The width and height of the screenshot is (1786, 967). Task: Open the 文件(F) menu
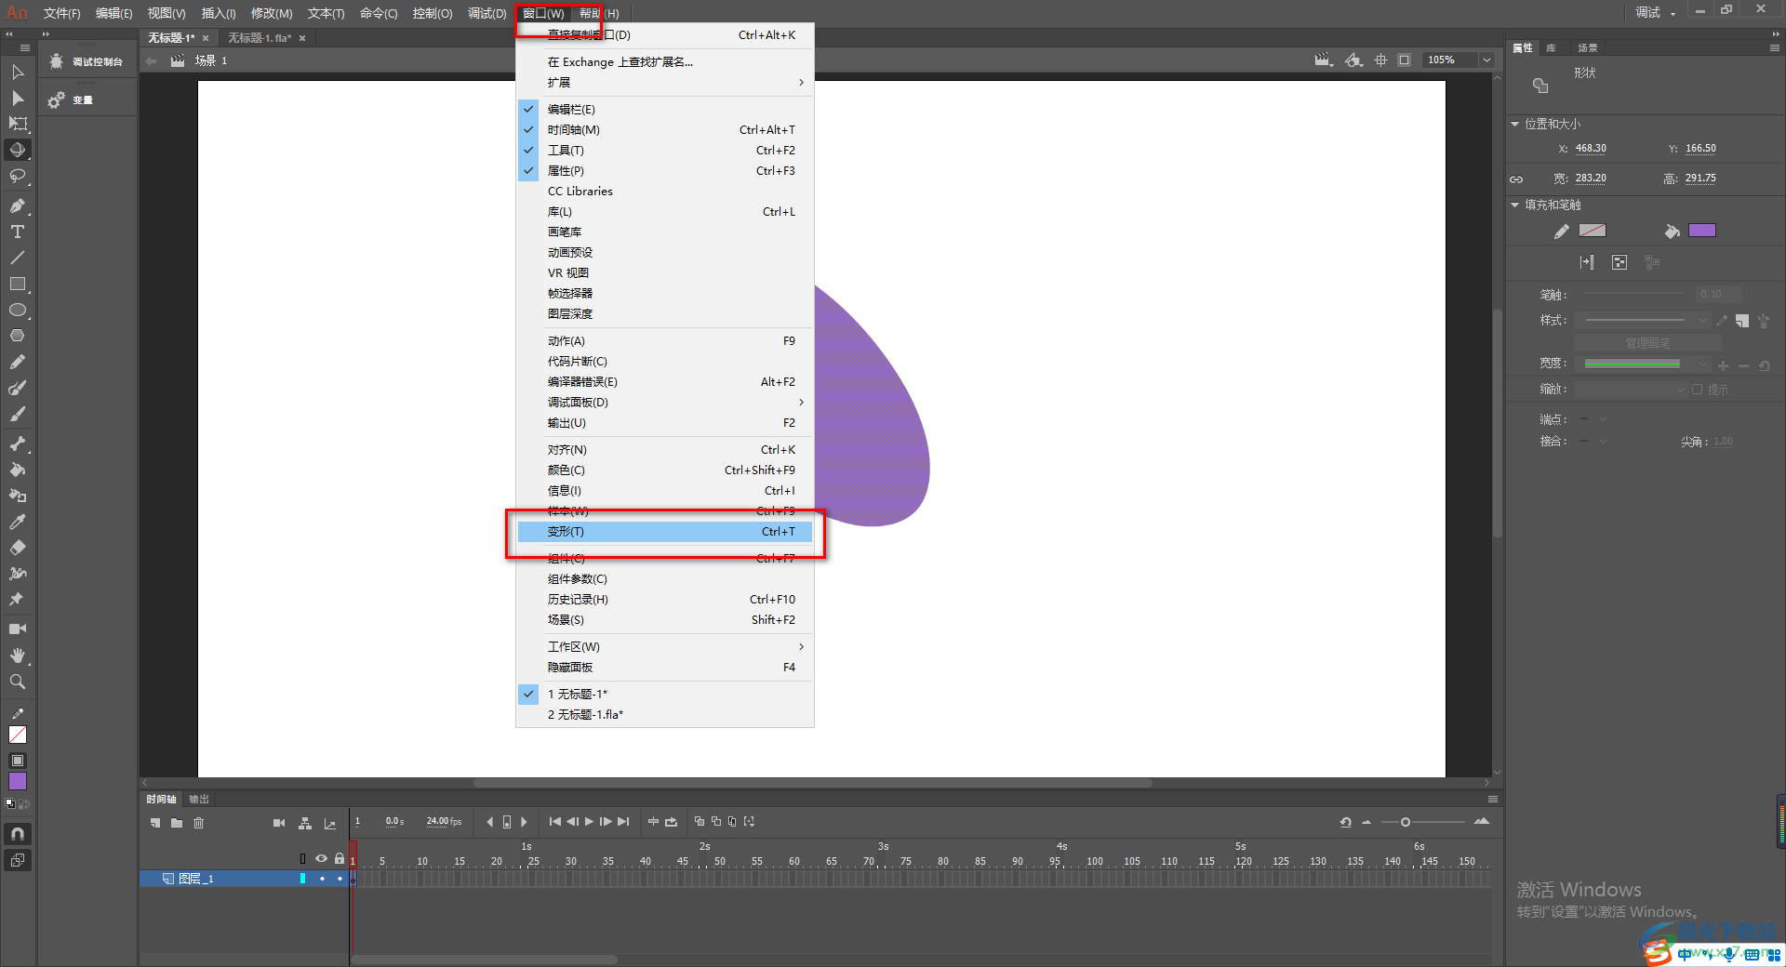coord(61,13)
